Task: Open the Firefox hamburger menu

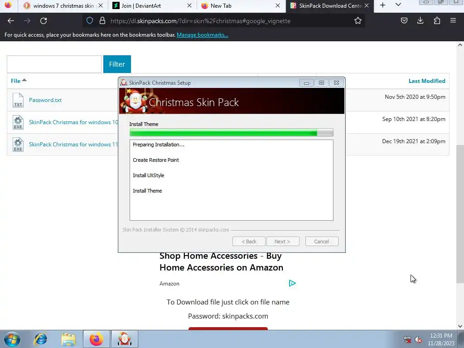Action: (x=453, y=21)
